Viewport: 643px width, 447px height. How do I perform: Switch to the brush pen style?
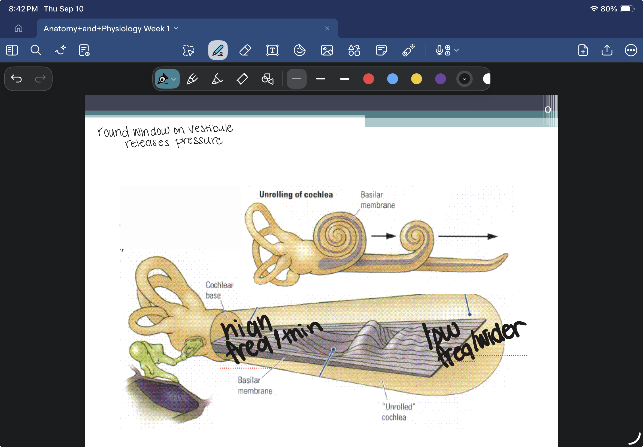(x=192, y=79)
